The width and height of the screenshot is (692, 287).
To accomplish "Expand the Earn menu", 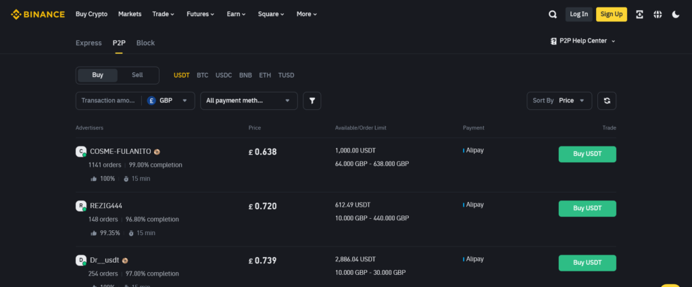I will tap(236, 14).
